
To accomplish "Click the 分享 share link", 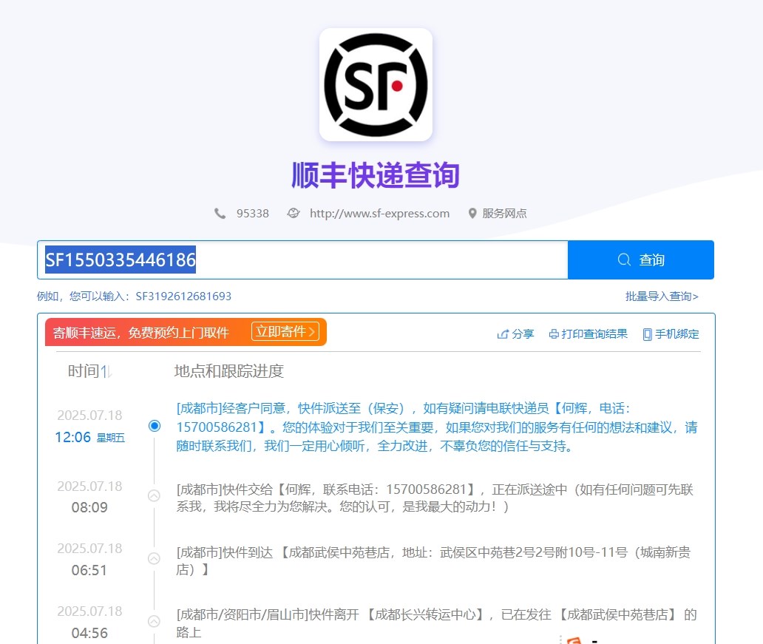I will point(523,334).
